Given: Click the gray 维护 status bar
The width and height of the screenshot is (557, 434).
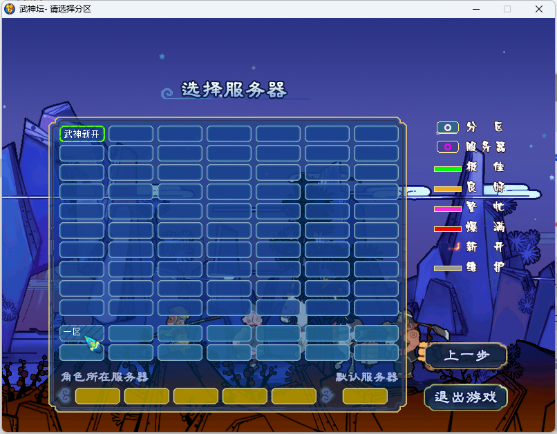Looking at the screenshot, I should 447,268.
